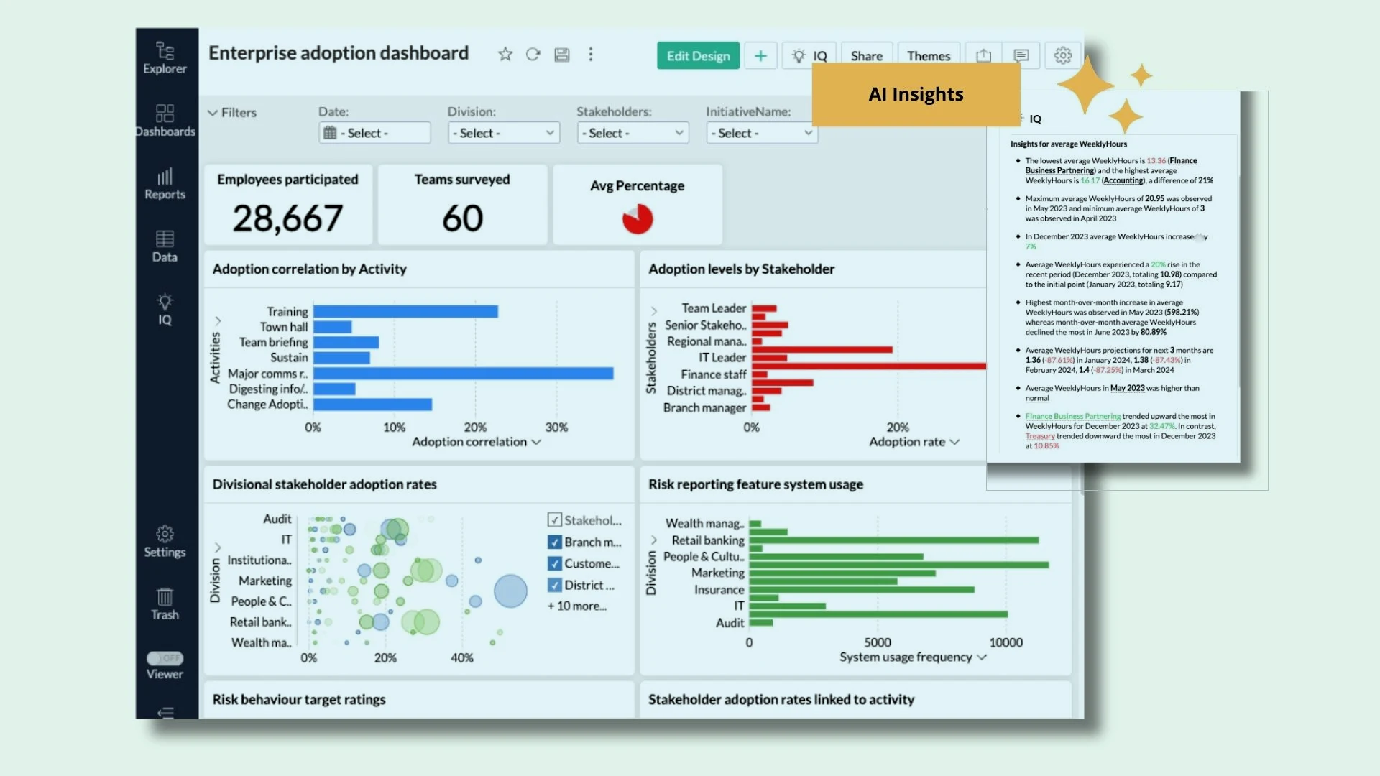The image size is (1380, 776).
Task: Click the Edit Design button
Action: [x=697, y=55]
